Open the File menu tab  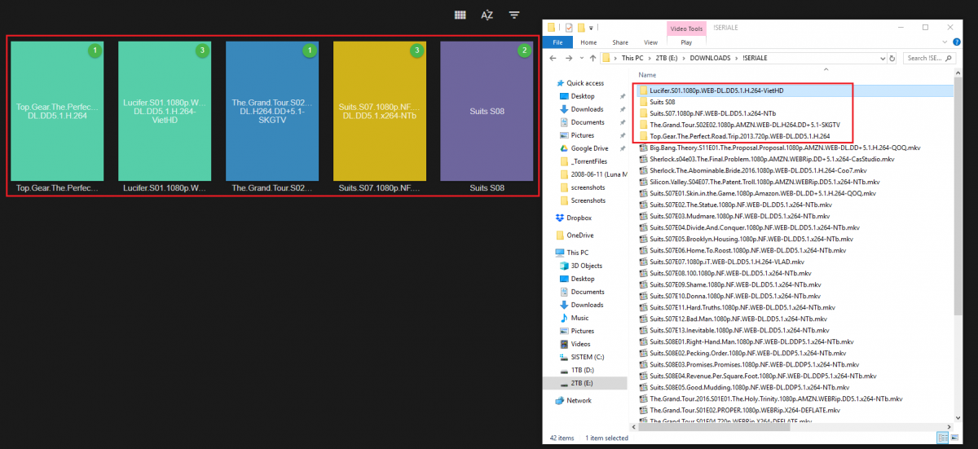[x=557, y=42]
